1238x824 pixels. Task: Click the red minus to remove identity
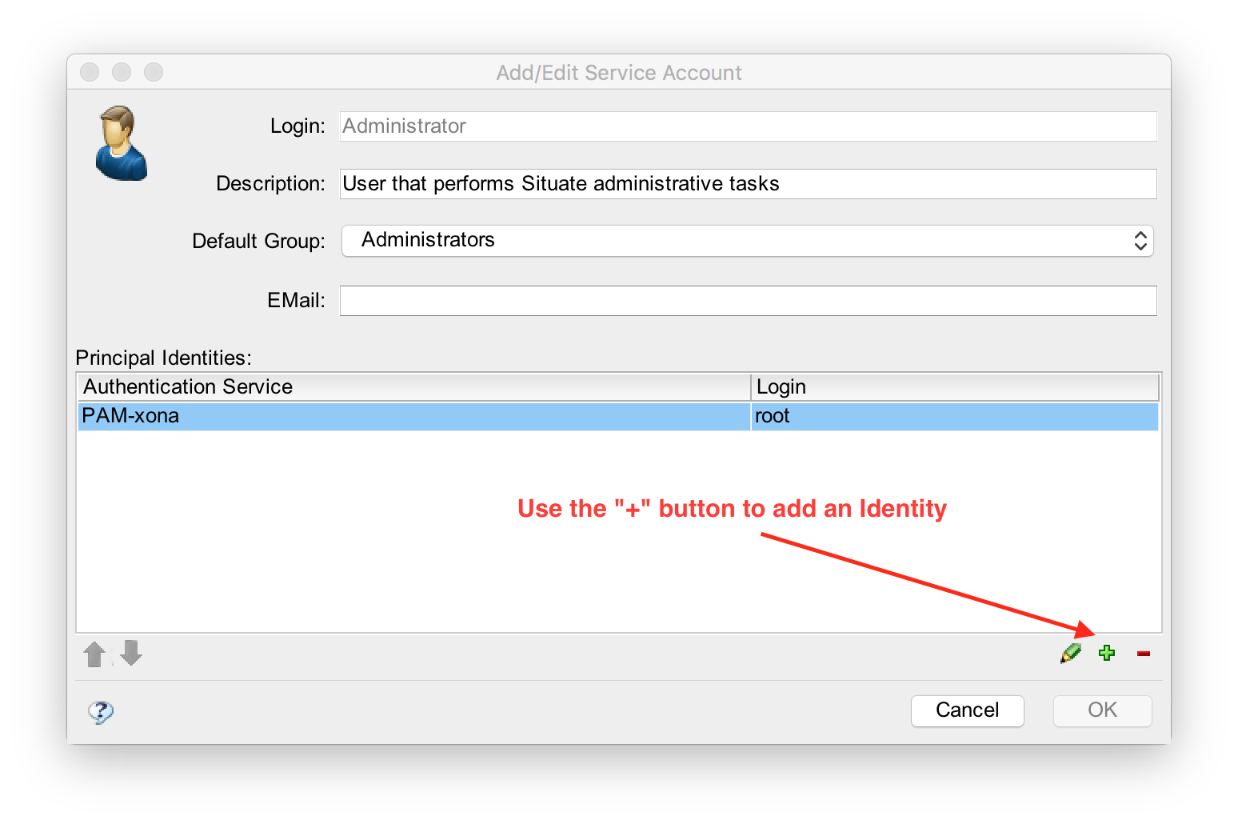click(1143, 654)
